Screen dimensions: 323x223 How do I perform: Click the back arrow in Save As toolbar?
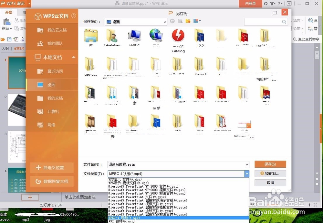172,21
